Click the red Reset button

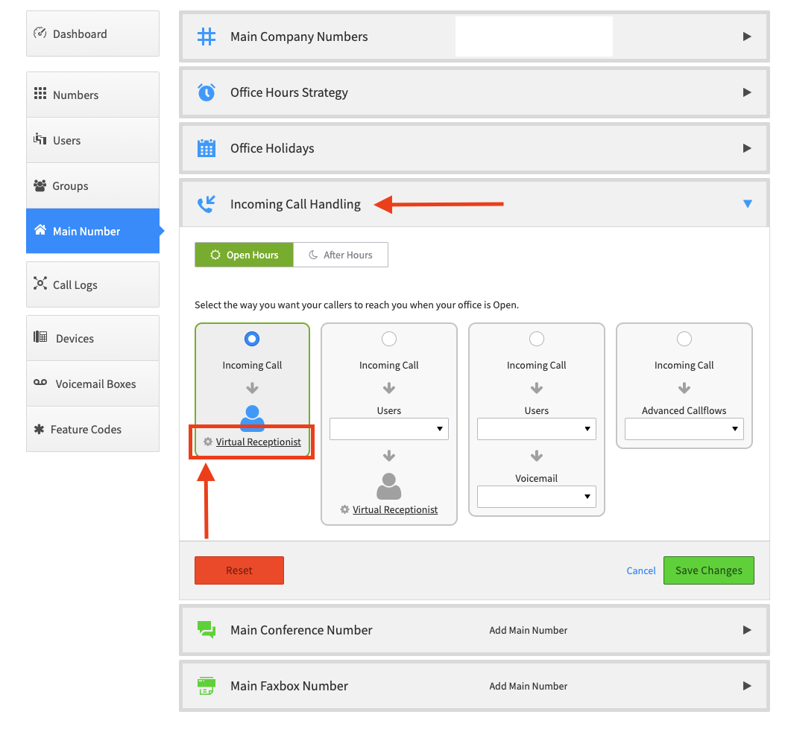[x=239, y=570]
